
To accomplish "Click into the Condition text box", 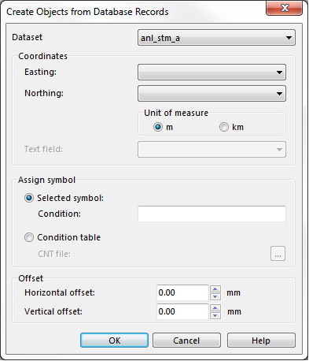I will pos(212,214).
